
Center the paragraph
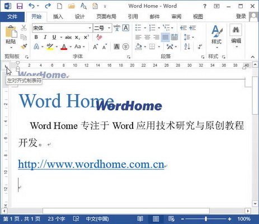point(147,37)
